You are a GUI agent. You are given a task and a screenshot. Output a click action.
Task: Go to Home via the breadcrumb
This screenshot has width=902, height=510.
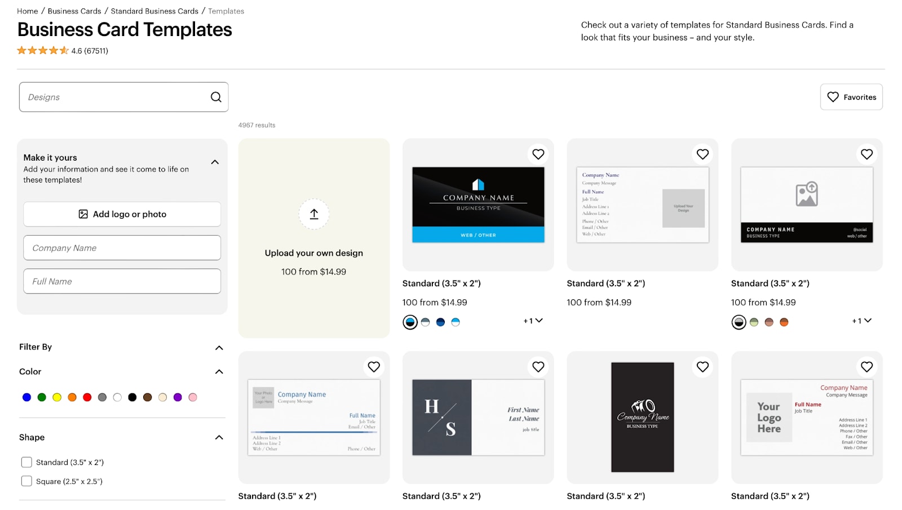tap(27, 11)
